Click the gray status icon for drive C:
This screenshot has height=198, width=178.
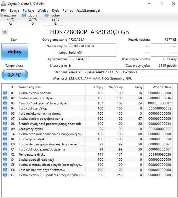click(x=1, y=16)
